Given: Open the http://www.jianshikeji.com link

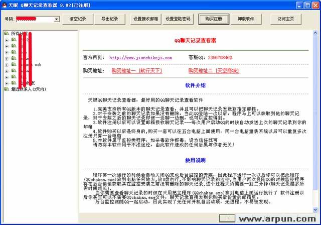Looking at the screenshot, I should coord(140,58).
